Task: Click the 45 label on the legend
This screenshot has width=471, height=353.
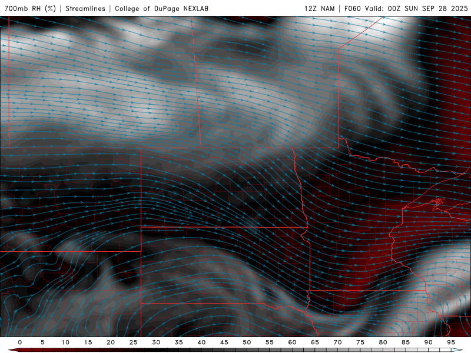Action: click(224, 342)
